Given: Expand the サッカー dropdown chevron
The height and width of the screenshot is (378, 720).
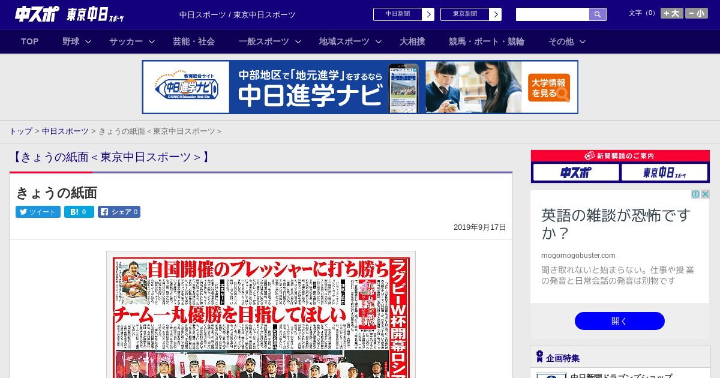Looking at the screenshot, I should [152, 41].
